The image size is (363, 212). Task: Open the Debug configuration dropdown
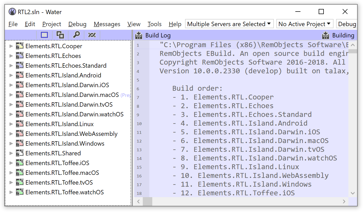tap(347, 24)
